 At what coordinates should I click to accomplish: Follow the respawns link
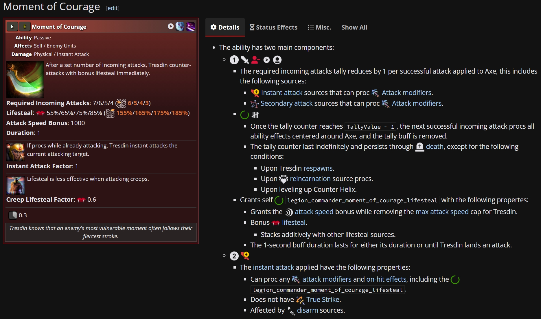tap(318, 168)
